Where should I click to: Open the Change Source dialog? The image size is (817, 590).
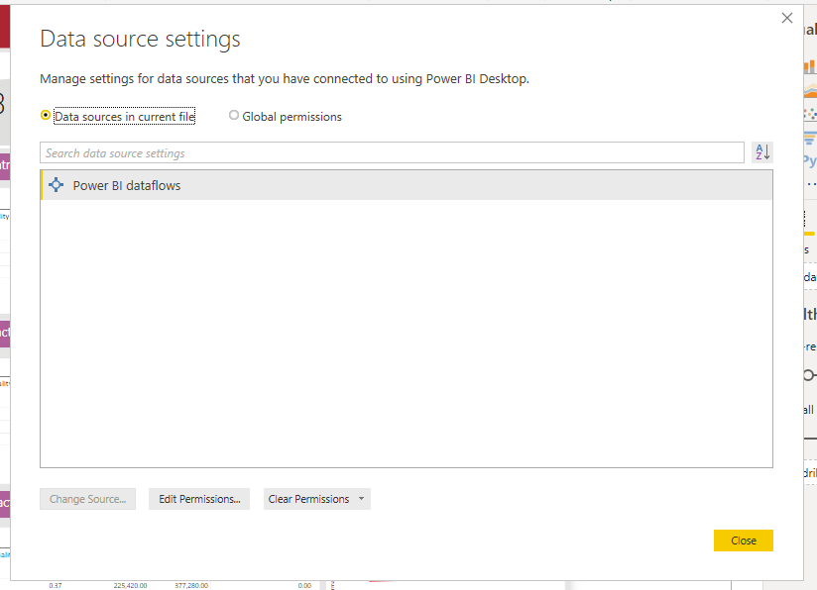(x=87, y=499)
